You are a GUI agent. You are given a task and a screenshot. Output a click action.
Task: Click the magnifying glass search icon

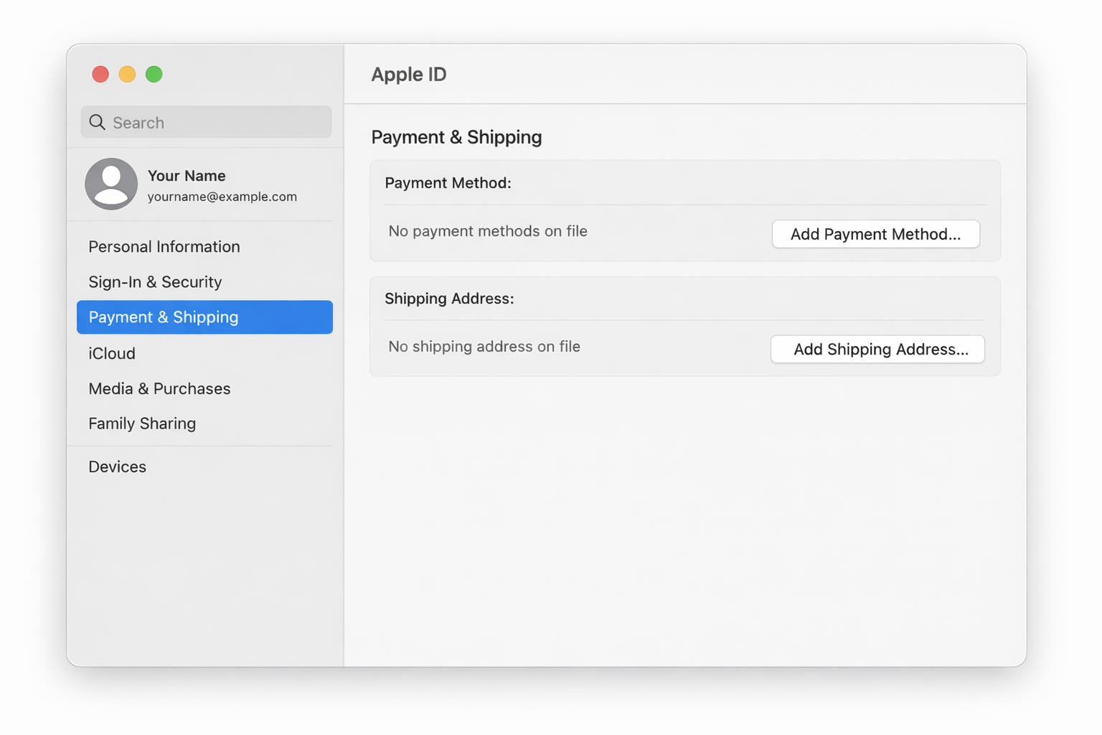click(x=98, y=123)
